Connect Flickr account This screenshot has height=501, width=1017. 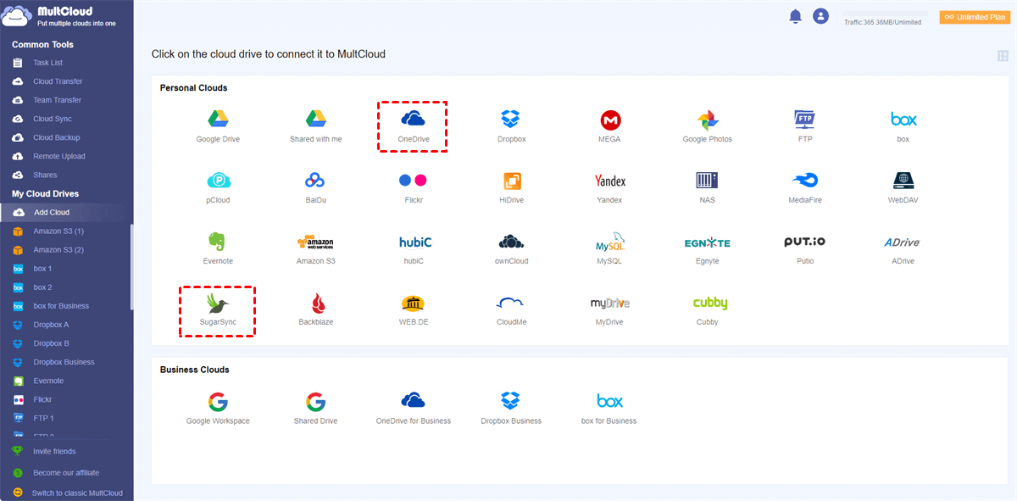(413, 187)
